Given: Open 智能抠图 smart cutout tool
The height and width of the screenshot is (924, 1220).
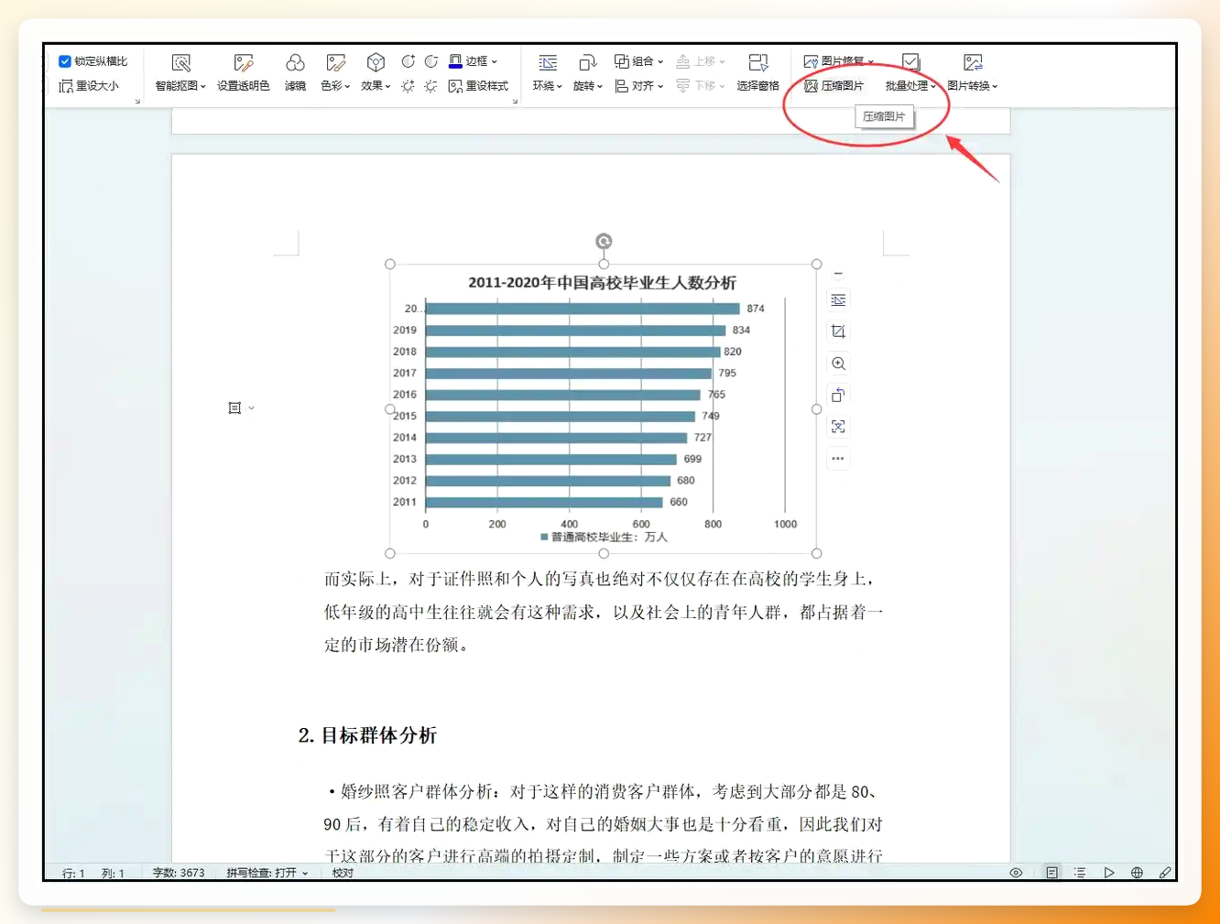Looking at the screenshot, I should [x=180, y=73].
